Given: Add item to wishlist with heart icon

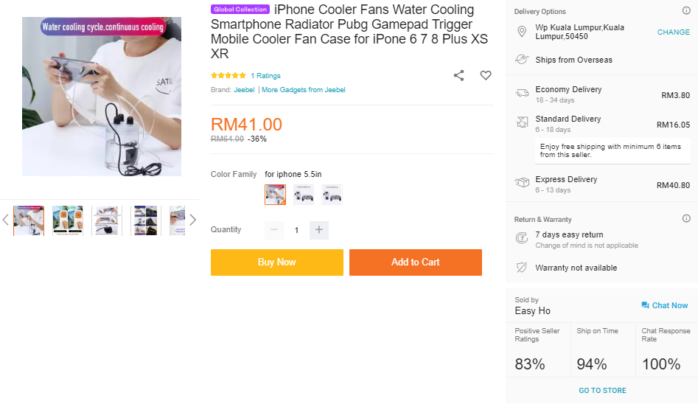Looking at the screenshot, I should [486, 75].
